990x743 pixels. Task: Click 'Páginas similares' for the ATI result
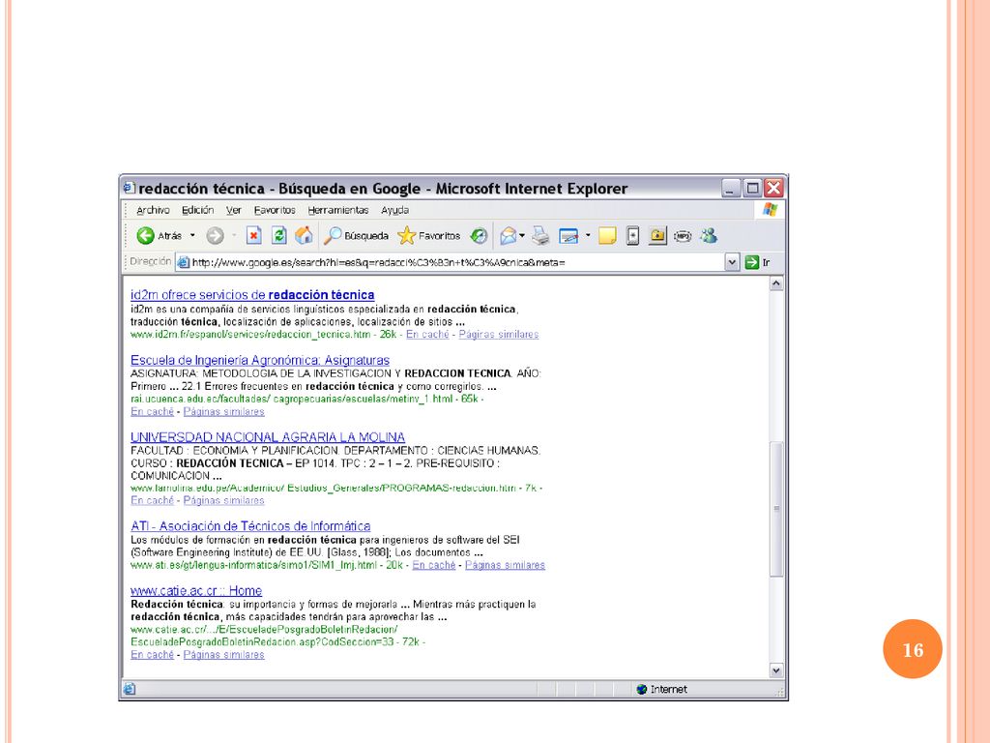click(x=505, y=565)
